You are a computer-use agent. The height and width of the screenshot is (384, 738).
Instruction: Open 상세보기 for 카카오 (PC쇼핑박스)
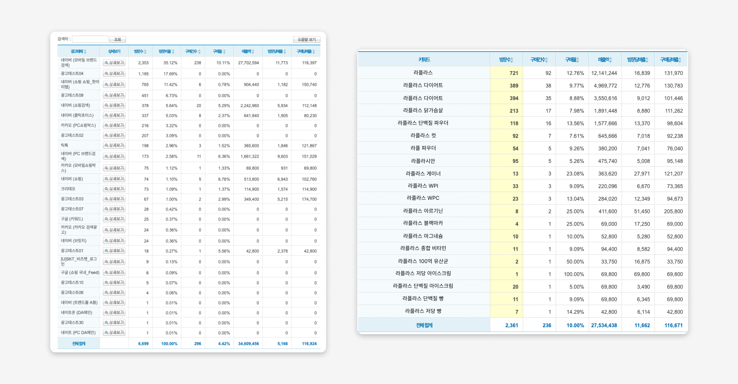click(114, 125)
